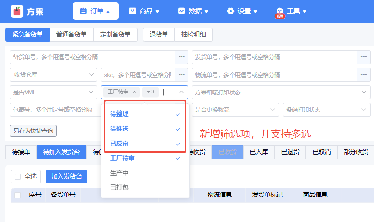
Task: Switch to 待接单 status tab
Action: 21,152
